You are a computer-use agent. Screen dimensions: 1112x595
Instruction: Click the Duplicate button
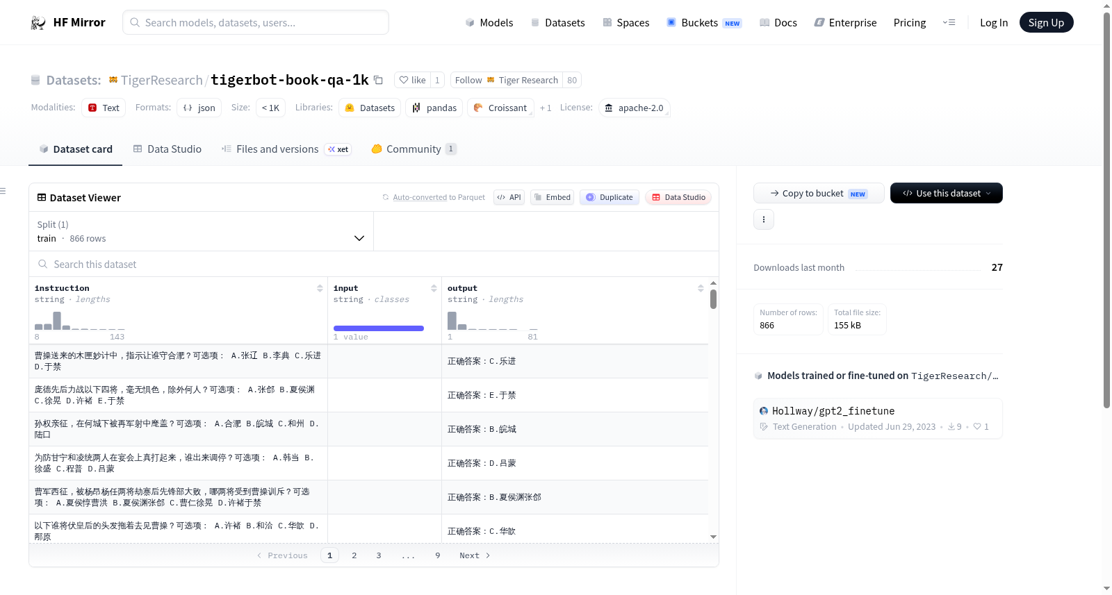coord(610,197)
